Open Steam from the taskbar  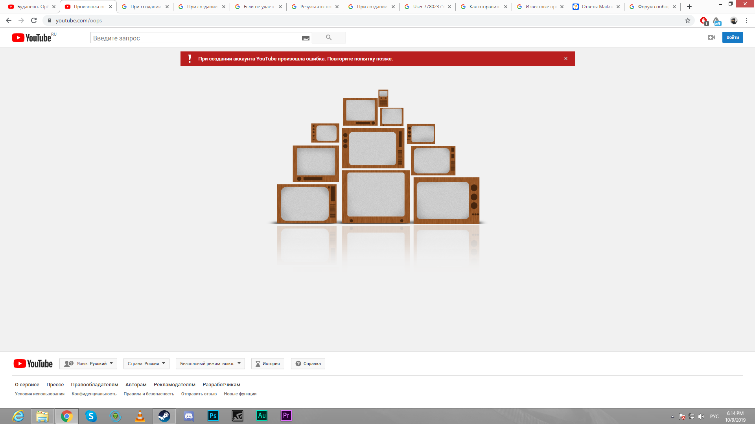164,416
